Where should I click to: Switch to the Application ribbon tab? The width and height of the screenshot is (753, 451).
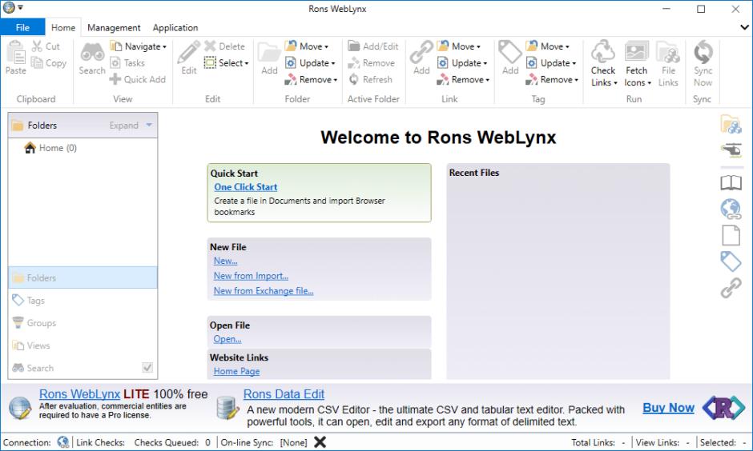[x=175, y=27]
